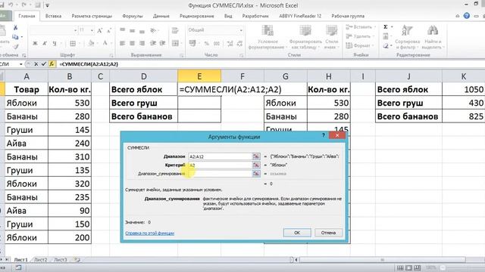This screenshot has width=485, height=272.
Task: Switch to the Рецензирование tab
Action: tap(197, 16)
